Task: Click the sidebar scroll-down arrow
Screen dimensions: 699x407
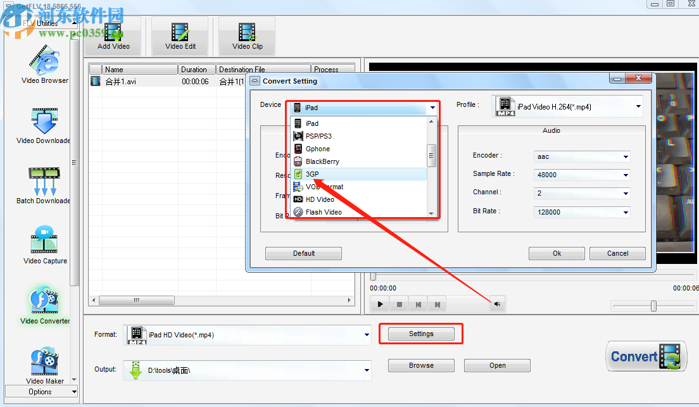Action: pos(74,380)
